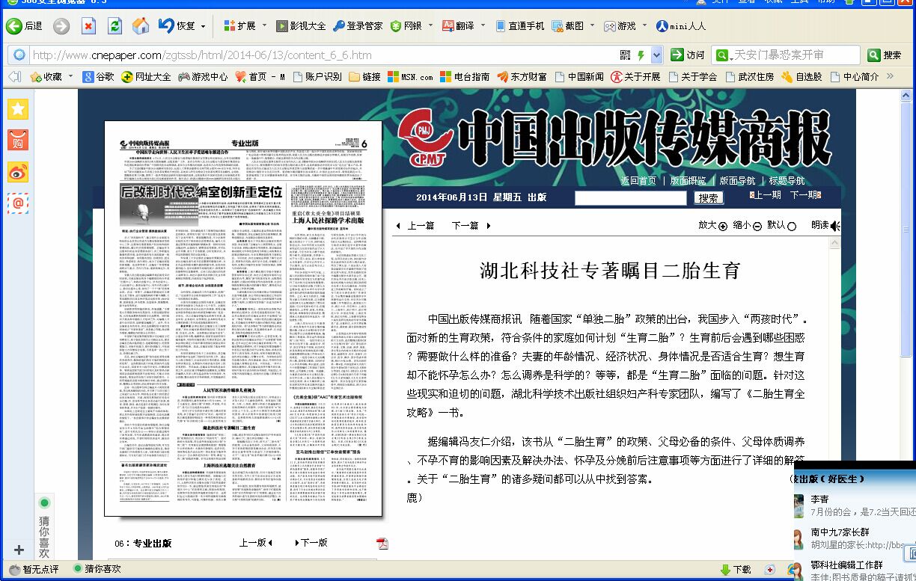Click the yellow star favorites sidebar icon
Screen dimensions: 916x581
click(18, 109)
